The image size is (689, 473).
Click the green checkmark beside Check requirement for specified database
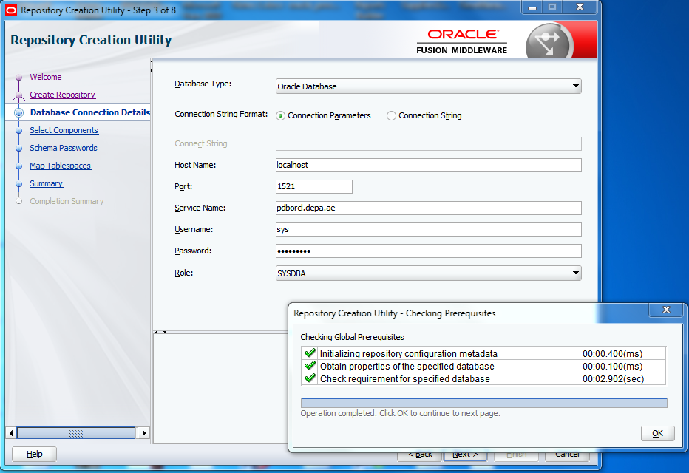(310, 378)
